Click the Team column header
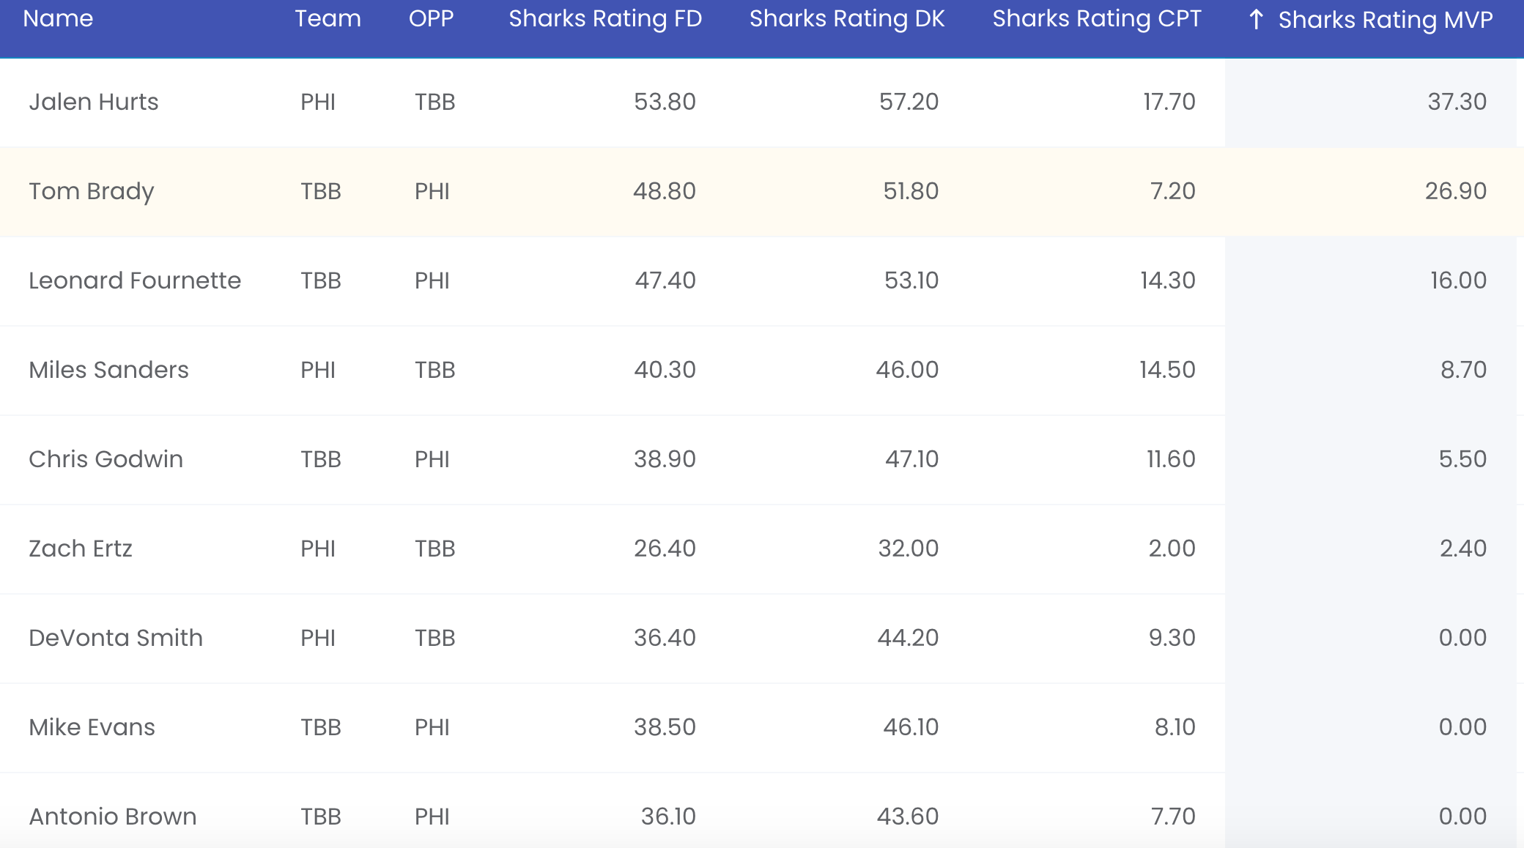 click(328, 19)
